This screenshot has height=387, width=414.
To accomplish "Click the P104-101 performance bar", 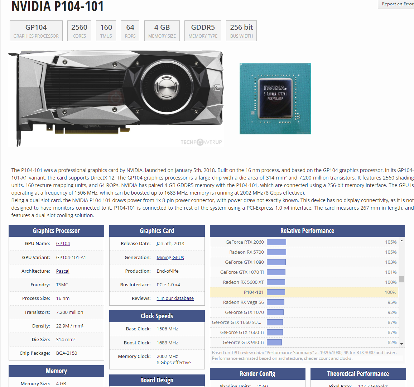I will click(x=276, y=292).
